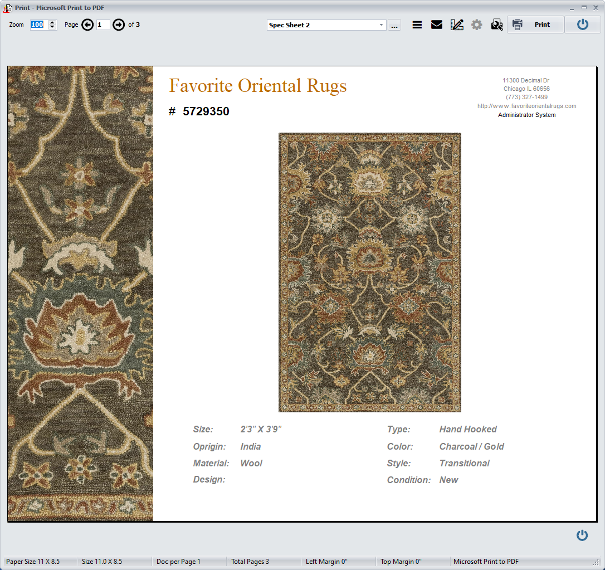
Task: Click the origin value India
Action: [x=250, y=446]
